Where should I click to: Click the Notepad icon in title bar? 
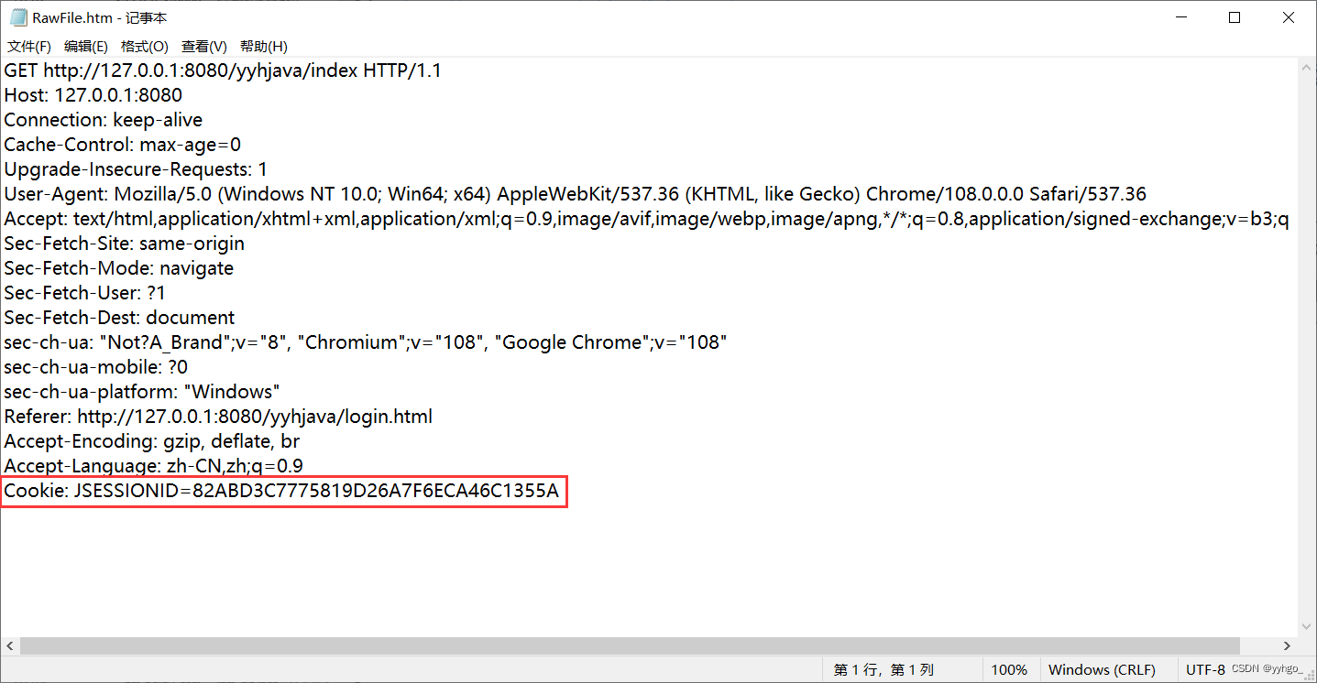17,17
